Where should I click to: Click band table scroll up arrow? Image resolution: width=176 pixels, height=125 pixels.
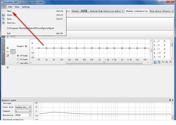click(171, 41)
